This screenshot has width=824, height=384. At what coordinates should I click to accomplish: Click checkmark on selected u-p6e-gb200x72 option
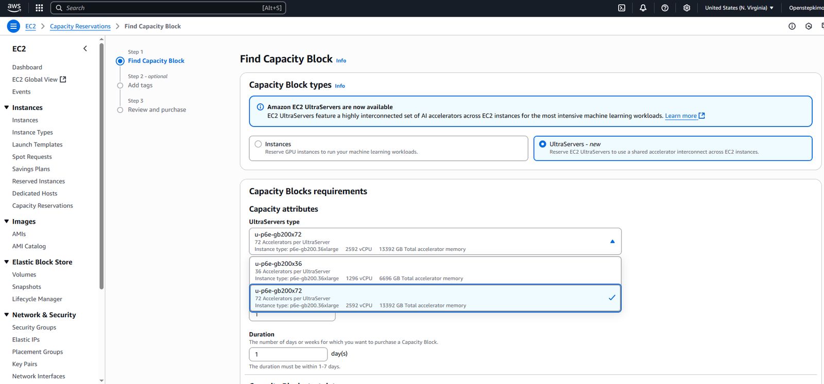click(612, 298)
